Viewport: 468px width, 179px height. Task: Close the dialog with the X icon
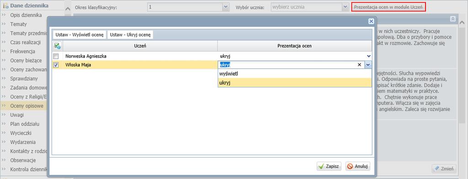tap(371, 21)
